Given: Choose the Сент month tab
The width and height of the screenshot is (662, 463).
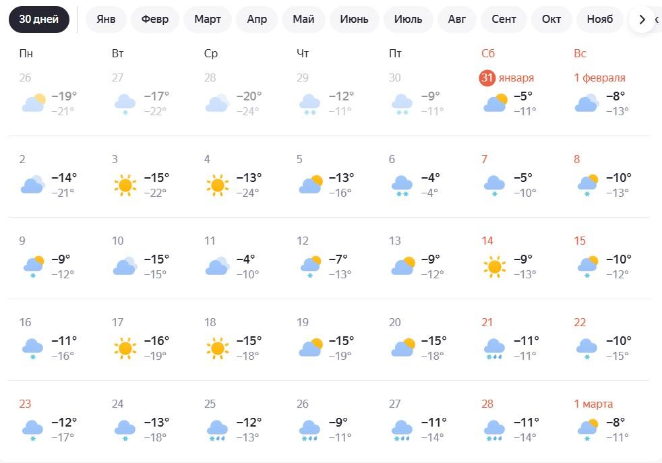Looking at the screenshot, I should 504,19.
